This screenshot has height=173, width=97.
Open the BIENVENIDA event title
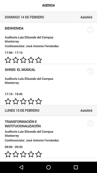point(14,28)
